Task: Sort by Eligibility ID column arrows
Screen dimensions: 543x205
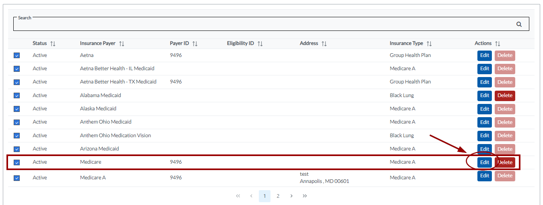Action: tap(260, 44)
